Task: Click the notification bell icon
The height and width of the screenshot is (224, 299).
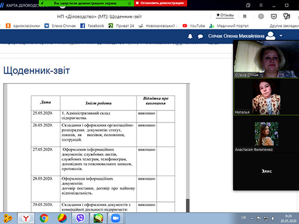Action: pos(190,36)
